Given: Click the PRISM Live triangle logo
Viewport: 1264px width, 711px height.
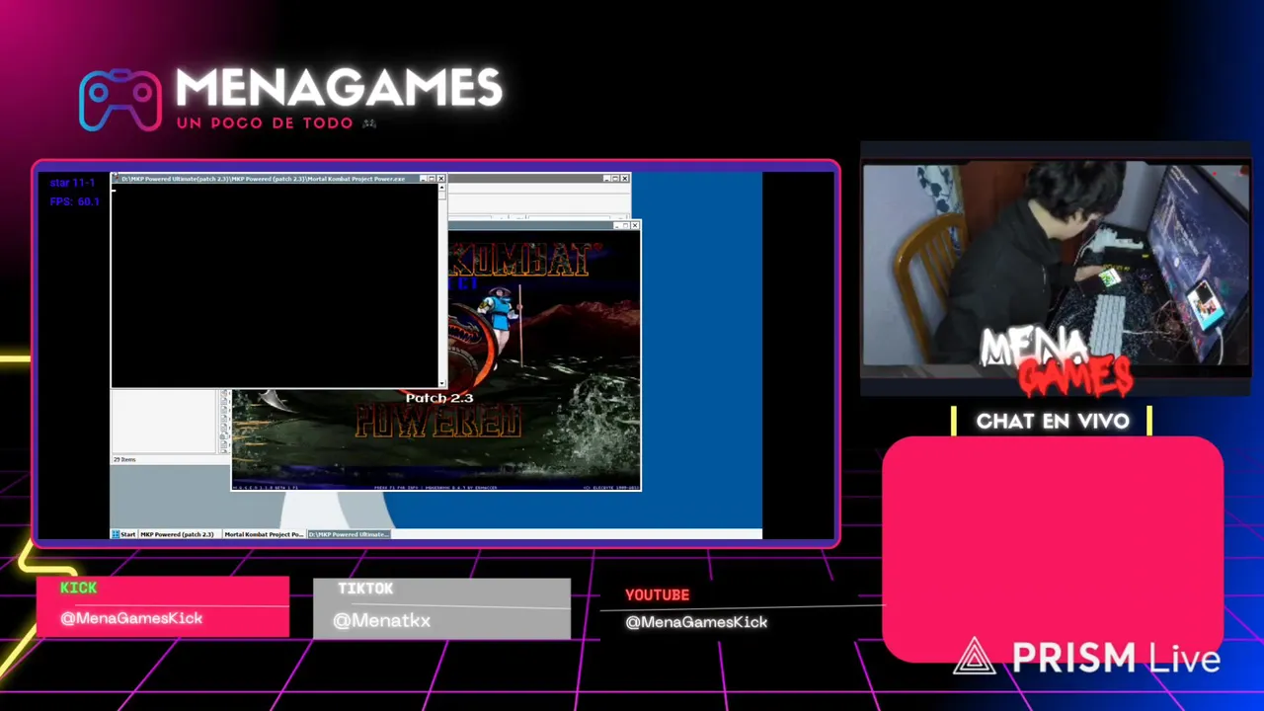Looking at the screenshot, I should 975,657.
